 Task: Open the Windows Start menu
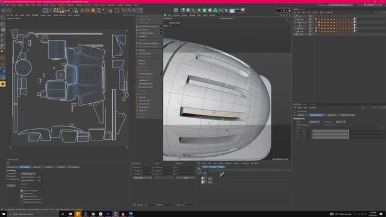[x=4, y=214]
